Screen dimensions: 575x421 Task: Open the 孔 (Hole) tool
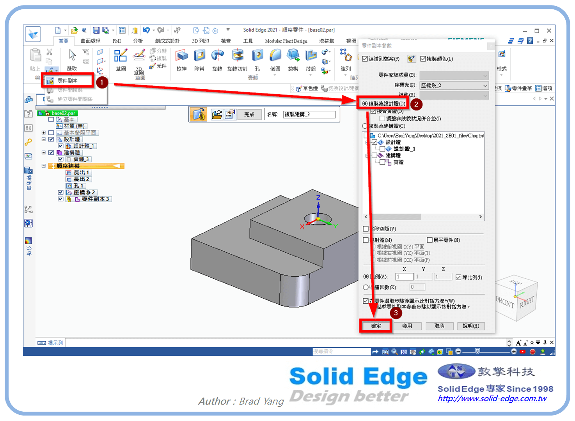(257, 59)
